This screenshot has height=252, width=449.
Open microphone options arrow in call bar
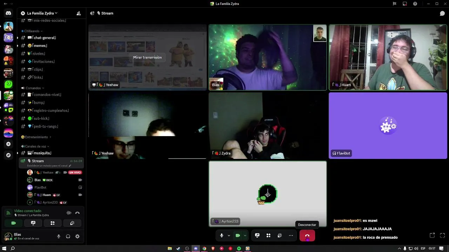[229, 236]
